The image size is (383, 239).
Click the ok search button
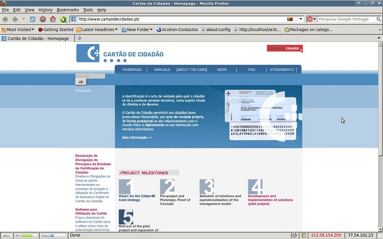point(81,82)
